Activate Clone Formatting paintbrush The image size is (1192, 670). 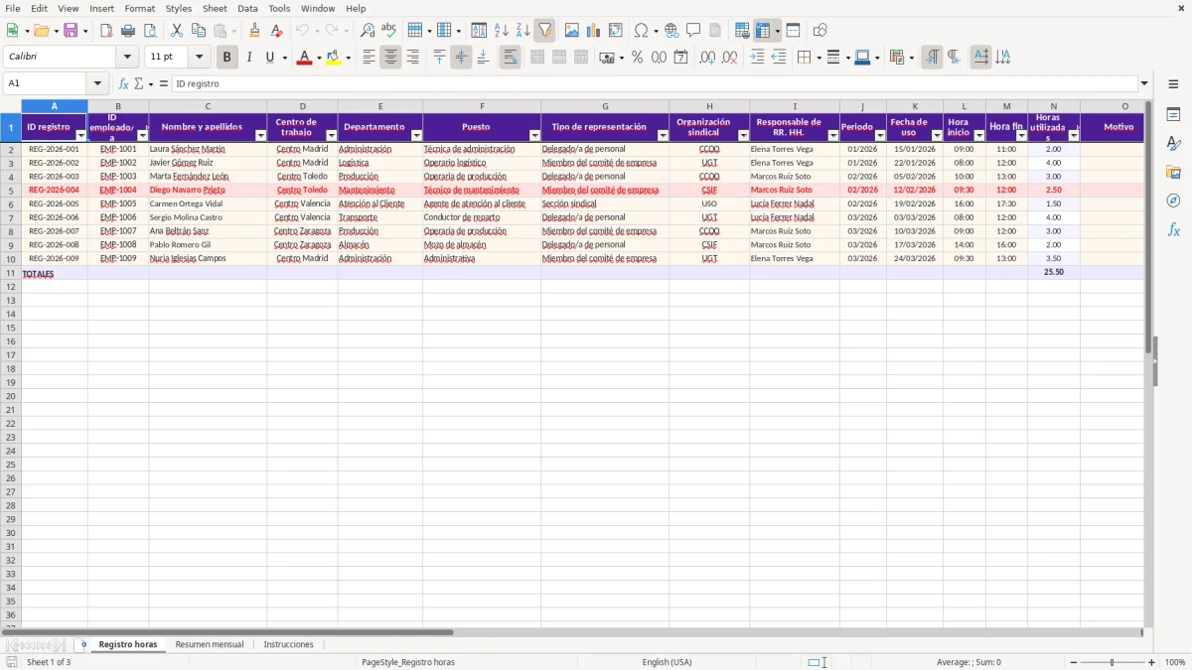(x=255, y=31)
